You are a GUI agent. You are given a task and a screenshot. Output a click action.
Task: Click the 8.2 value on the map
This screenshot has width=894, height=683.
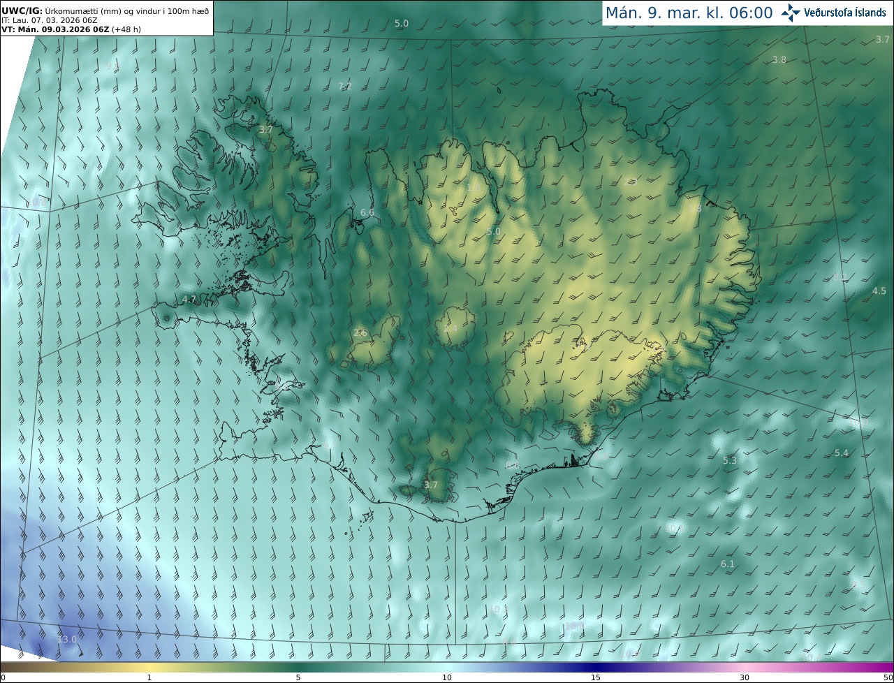pyautogui.click(x=840, y=277)
